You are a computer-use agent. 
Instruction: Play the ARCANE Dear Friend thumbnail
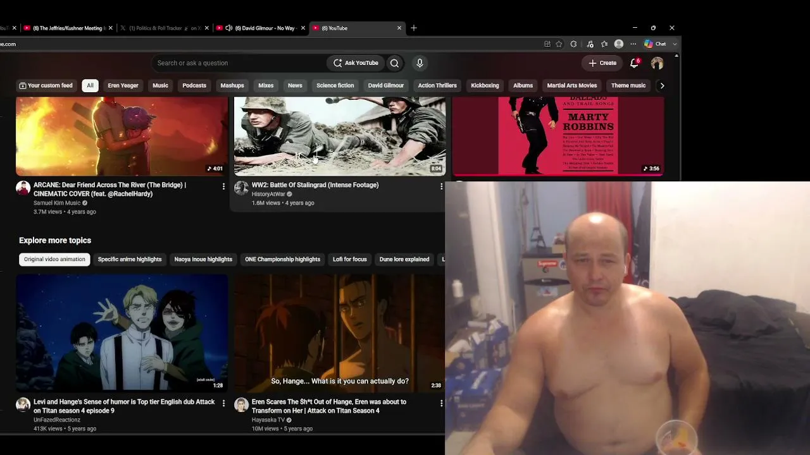point(121,136)
